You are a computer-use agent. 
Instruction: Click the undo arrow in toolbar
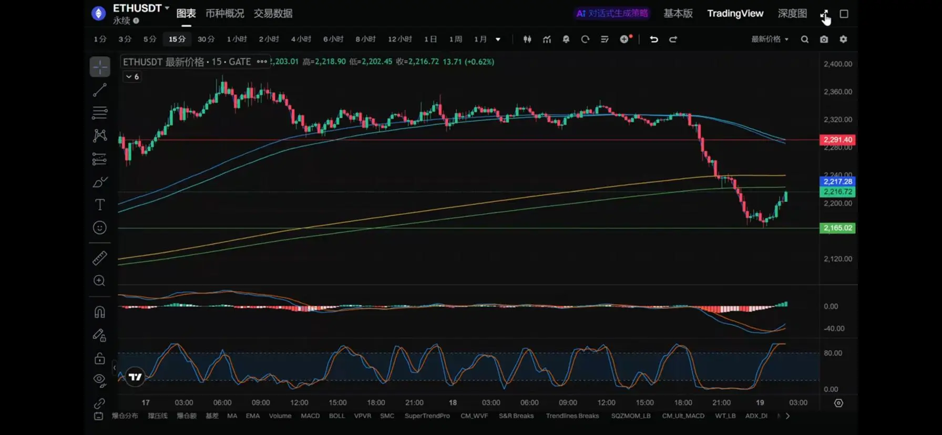coord(654,39)
